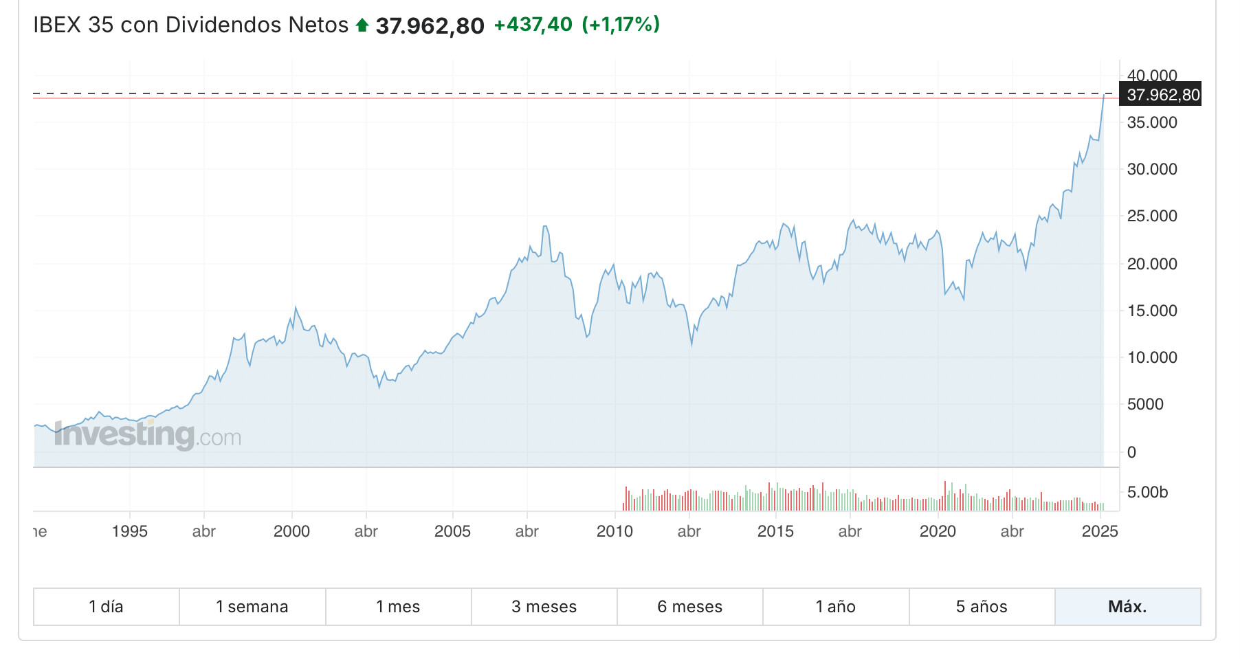Click the Investing.com watermark logo

pos(148,435)
